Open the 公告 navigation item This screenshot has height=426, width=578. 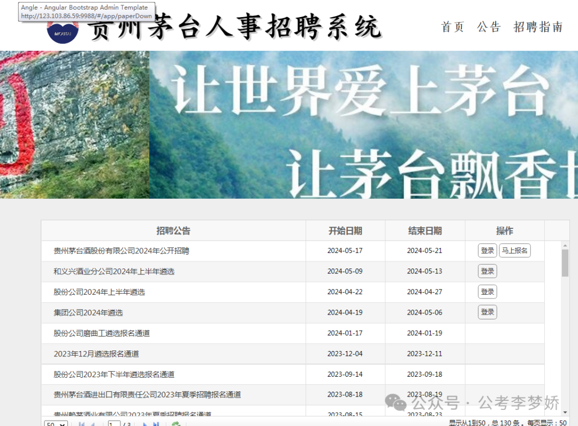(x=489, y=27)
